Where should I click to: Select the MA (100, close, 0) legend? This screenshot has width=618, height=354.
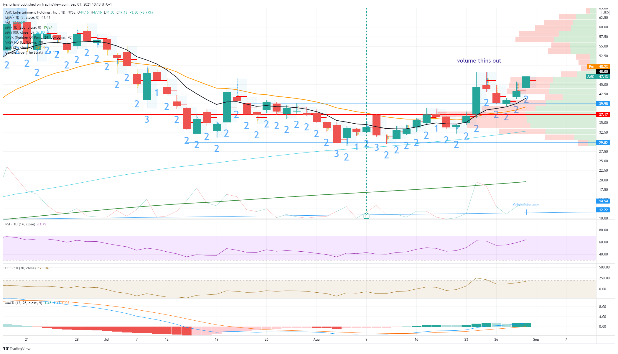(x=19, y=32)
